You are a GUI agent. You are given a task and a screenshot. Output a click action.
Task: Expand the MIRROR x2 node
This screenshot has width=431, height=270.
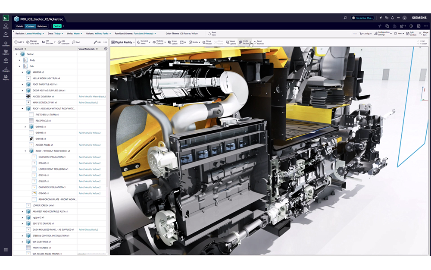22,72
